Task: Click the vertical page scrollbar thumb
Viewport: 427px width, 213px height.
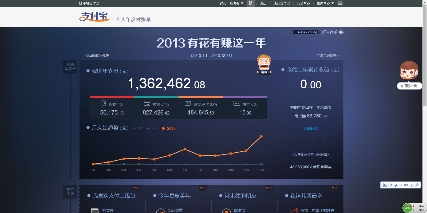Action: (x=425, y=53)
